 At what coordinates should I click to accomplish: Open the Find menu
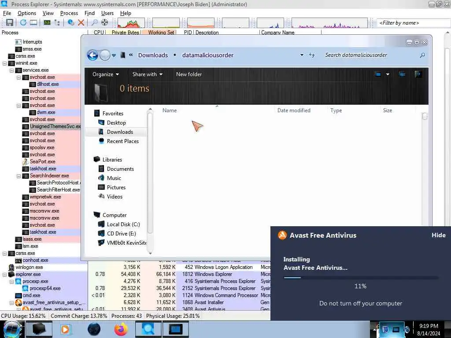(x=89, y=13)
